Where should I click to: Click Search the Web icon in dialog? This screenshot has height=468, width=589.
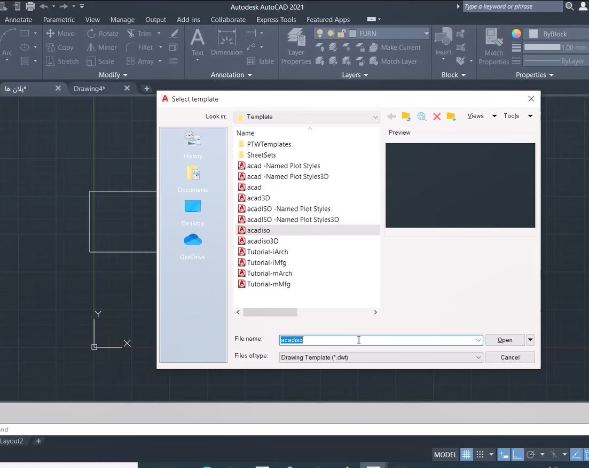click(421, 116)
